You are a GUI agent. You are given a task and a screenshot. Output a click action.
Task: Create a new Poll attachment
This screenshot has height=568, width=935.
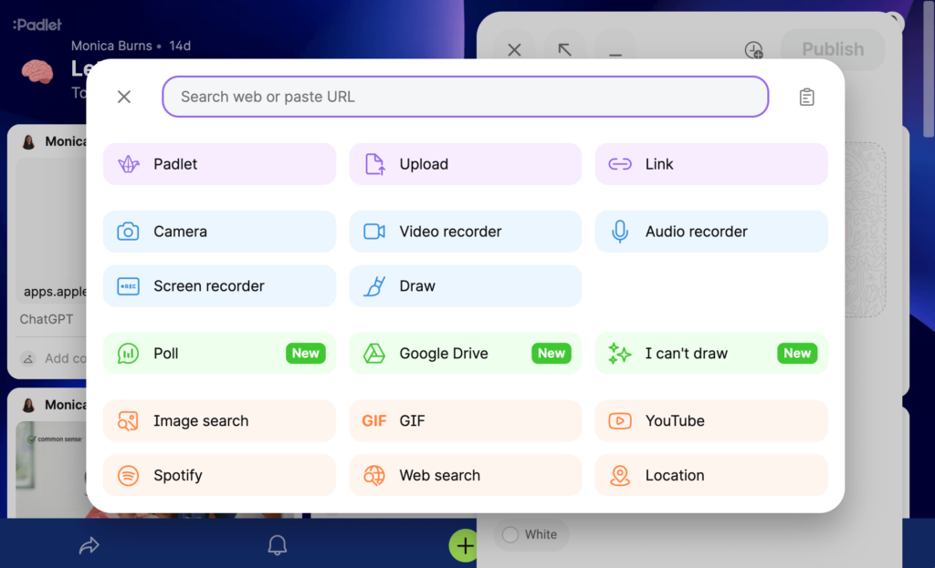[x=219, y=354]
